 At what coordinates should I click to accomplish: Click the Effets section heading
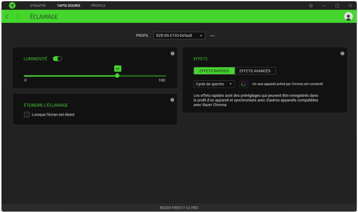pos(201,59)
